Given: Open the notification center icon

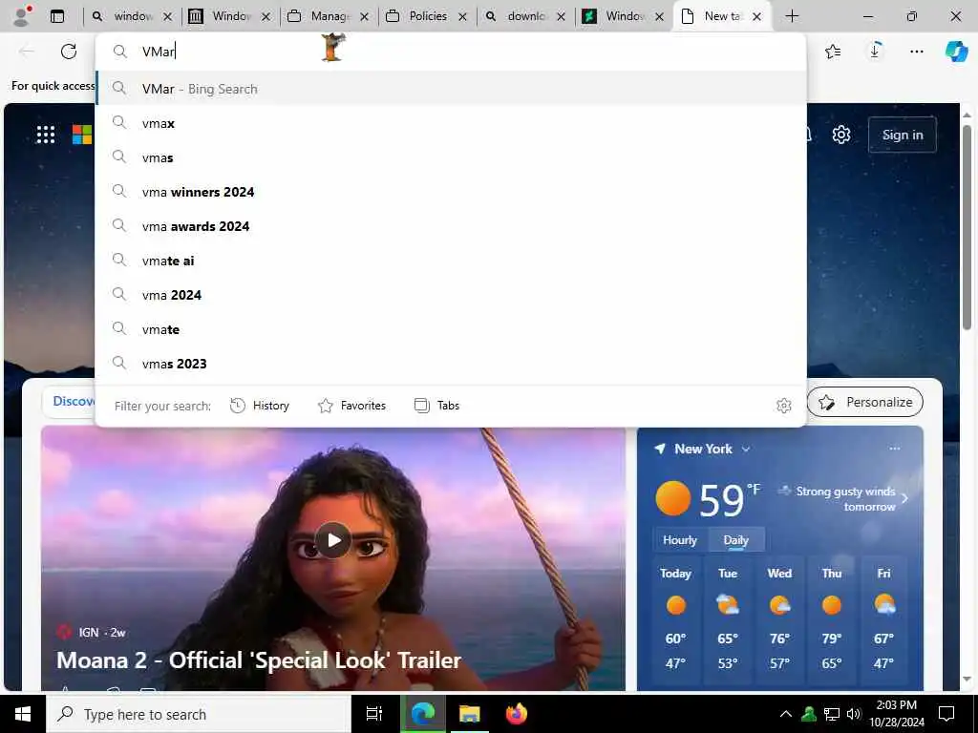Looking at the screenshot, I should [x=946, y=714].
